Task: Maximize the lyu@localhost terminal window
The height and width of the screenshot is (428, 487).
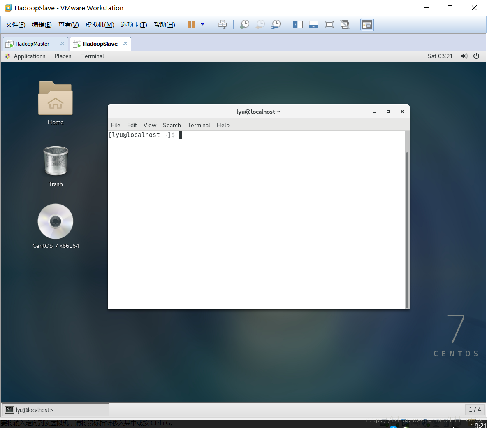Action: [x=388, y=112]
